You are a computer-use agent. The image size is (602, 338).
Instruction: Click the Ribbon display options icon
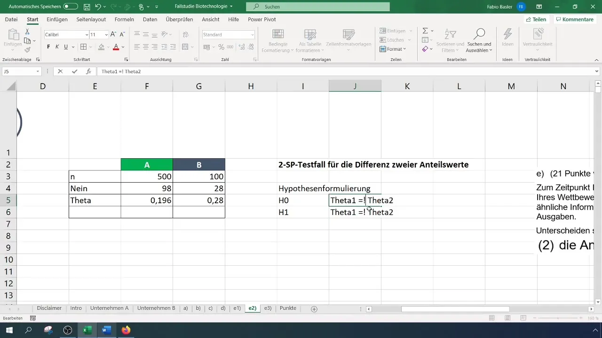539,7
